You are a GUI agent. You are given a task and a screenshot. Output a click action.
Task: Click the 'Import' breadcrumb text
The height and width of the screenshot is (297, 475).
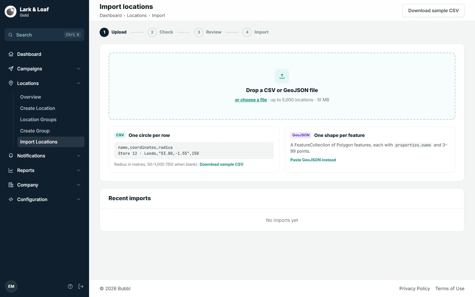click(x=159, y=15)
